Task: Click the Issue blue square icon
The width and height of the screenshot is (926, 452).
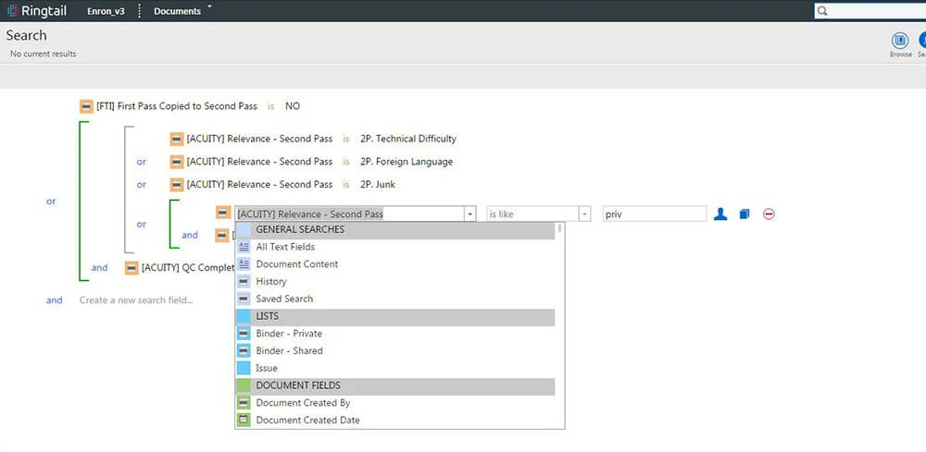Action: pyautogui.click(x=244, y=368)
